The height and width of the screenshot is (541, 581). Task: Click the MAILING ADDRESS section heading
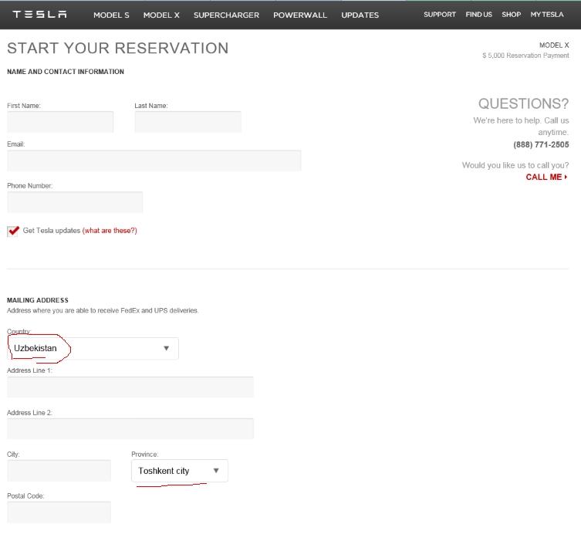click(x=38, y=300)
